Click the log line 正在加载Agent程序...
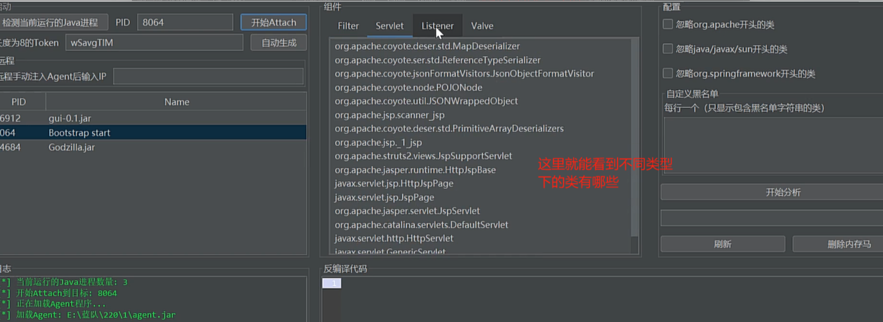The width and height of the screenshot is (883, 322). [x=61, y=304]
